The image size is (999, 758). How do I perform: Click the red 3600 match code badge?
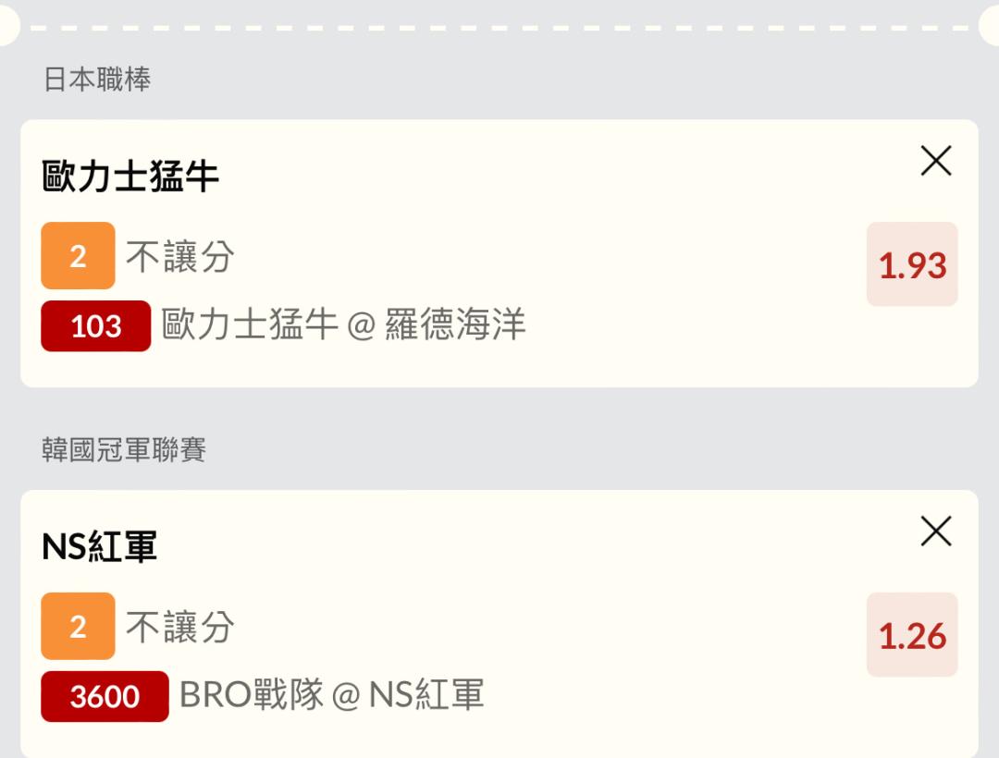(x=105, y=696)
